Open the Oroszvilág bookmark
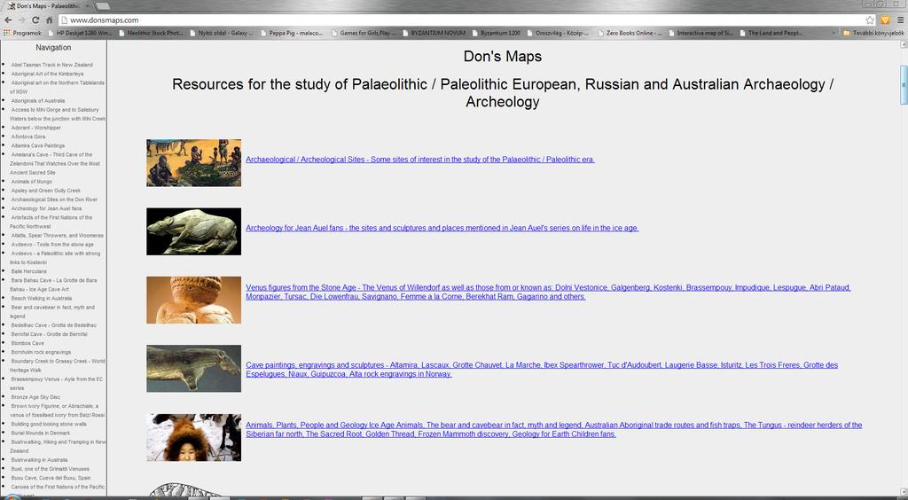Viewport: 908px width, 500px height. (558, 33)
